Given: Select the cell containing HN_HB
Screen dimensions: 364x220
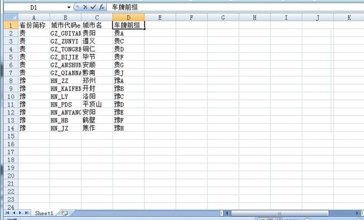Looking at the screenshot, I should 66,120.
